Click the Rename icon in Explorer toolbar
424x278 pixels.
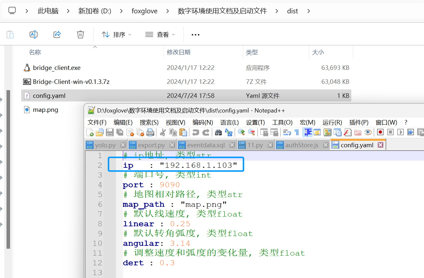[34, 34]
